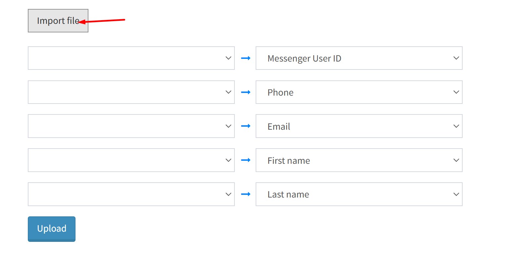The width and height of the screenshot is (506, 265).
Task: Open the Phone field dropdown
Action: pyautogui.click(x=359, y=92)
